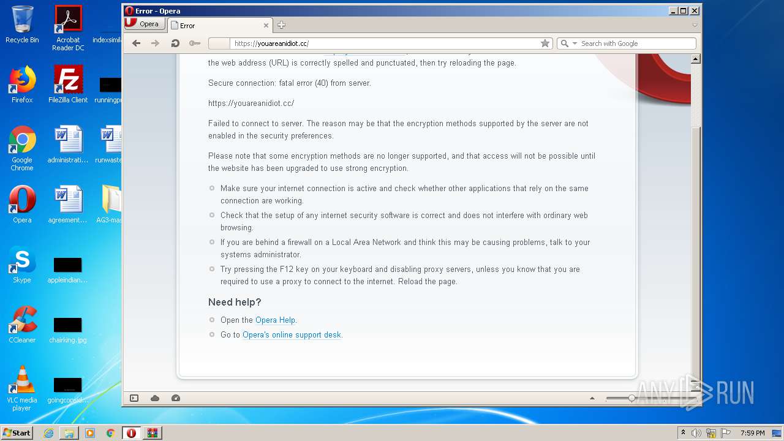Open Internet Explorer in the taskbar

pyautogui.click(x=48, y=433)
